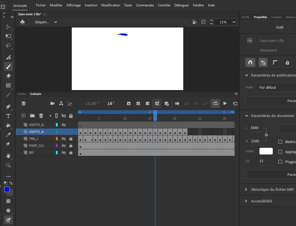Switch to the Couleur tab
This screenshot has height=226, width=296.
click(x=276, y=17)
